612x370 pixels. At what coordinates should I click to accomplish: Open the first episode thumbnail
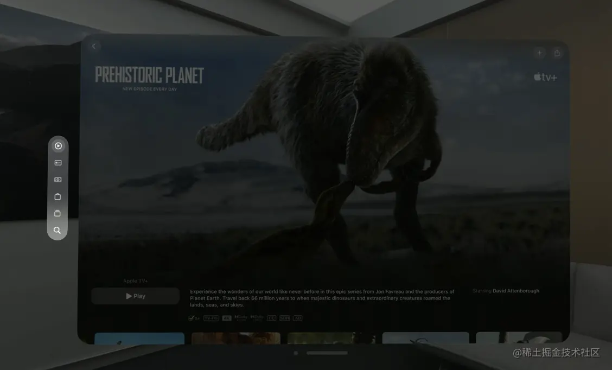139,339
